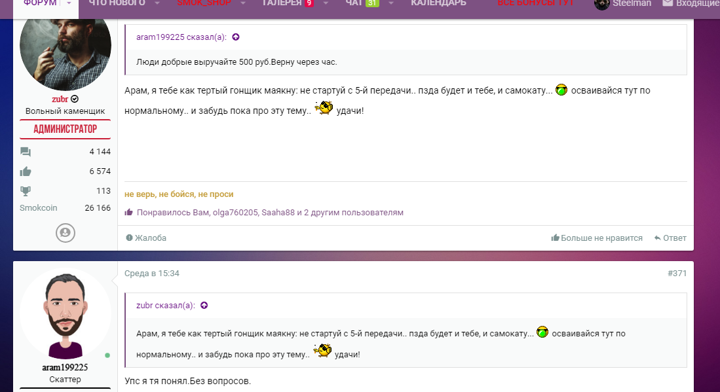Screen dimensions: 720x392
Task: Click the signature не верь, не бойся, не проси
Action: pyautogui.click(x=179, y=194)
